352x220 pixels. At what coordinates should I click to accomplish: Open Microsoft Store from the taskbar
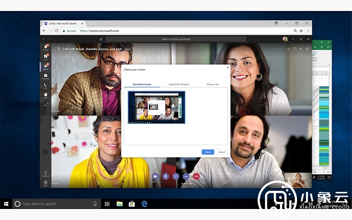tap(132, 204)
